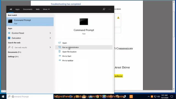
Task: Open the network tray icon
Action: 155,97
